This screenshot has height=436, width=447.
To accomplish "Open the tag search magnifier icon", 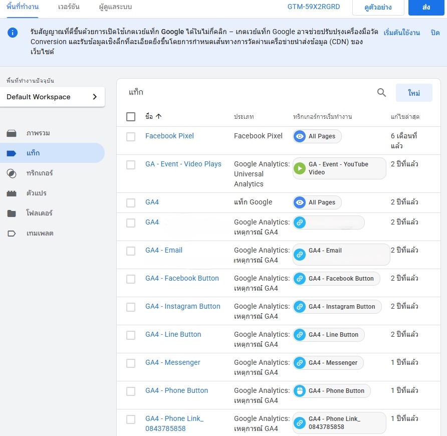I will click(381, 92).
